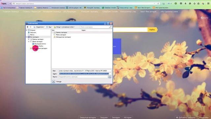Click the Yandex logo in the browser toolbar

point(4,4)
